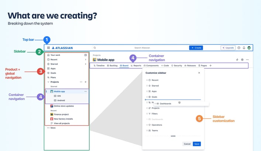Open more actions beside Projects heading
This screenshot has width=261, height=151.
[x=81, y=82]
